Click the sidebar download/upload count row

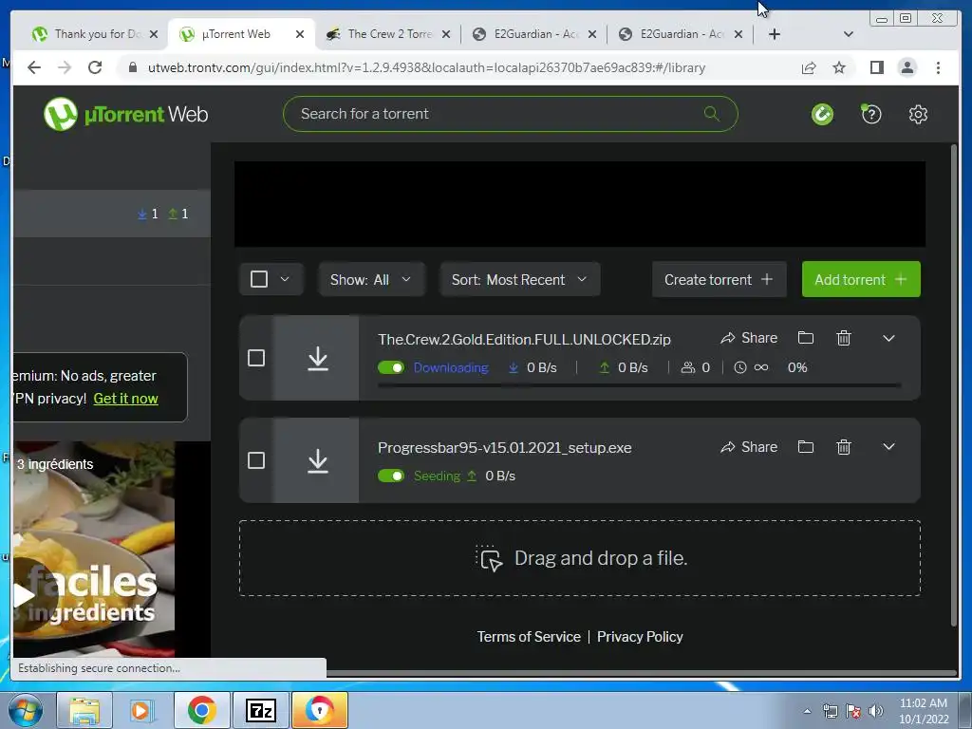pos(112,214)
